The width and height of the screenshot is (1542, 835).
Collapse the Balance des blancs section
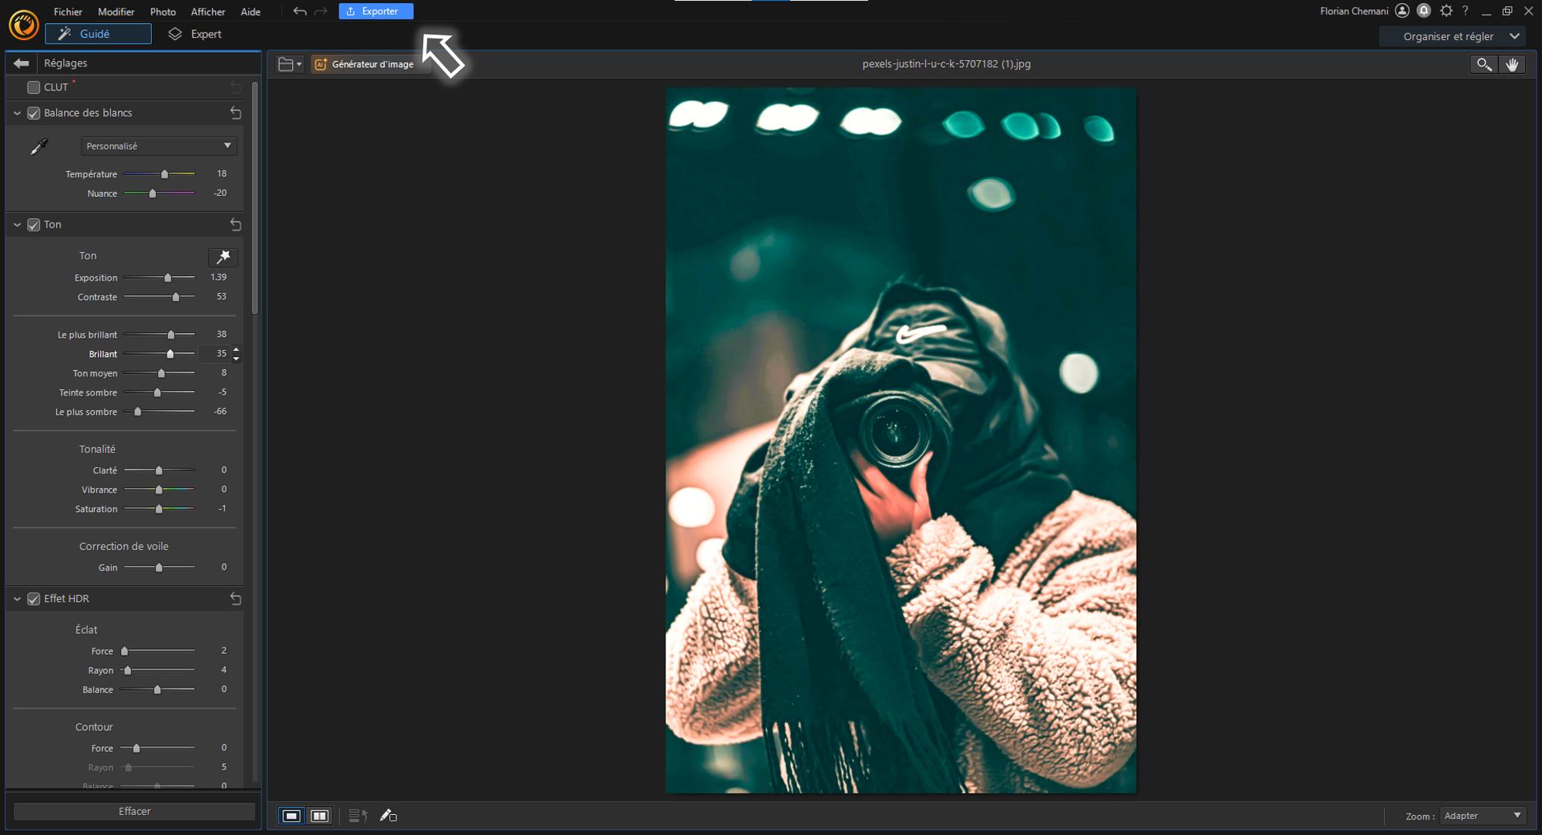click(x=17, y=113)
